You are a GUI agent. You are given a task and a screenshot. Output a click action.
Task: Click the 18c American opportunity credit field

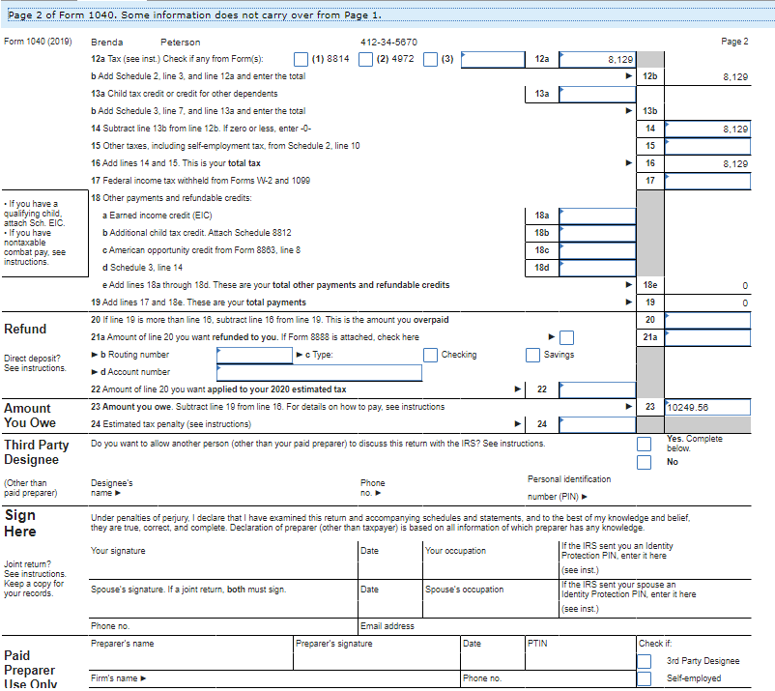click(597, 250)
